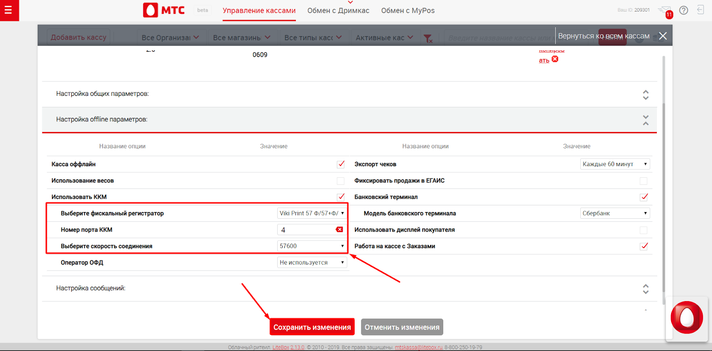Clear filters with the funnel icon
This screenshot has width=712, height=351.
coord(428,39)
